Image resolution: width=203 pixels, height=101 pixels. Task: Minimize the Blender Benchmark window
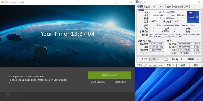pyautogui.click(x=116, y=2)
